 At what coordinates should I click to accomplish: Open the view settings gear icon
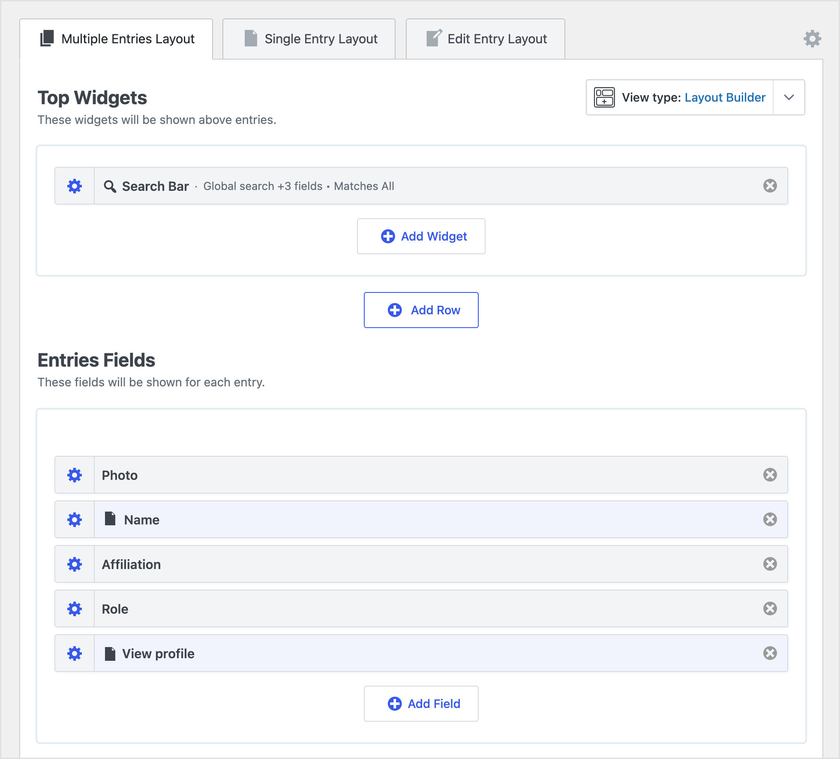(x=812, y=39)
